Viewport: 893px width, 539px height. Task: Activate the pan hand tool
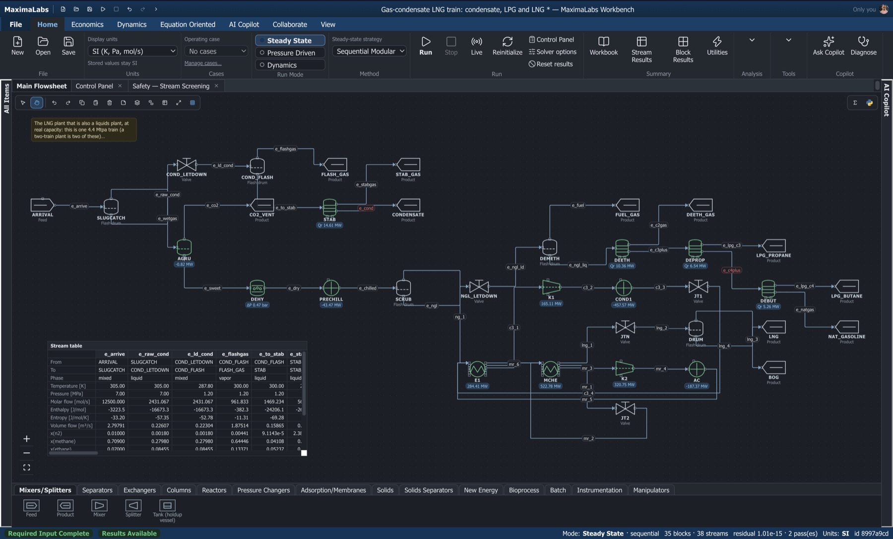(x=37, y=103)
